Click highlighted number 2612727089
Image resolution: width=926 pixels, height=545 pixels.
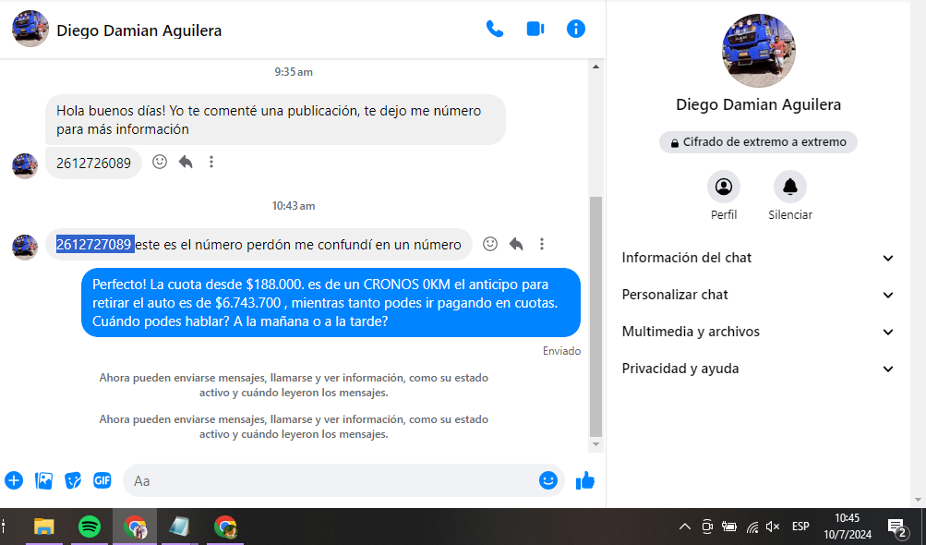(94, 245)
